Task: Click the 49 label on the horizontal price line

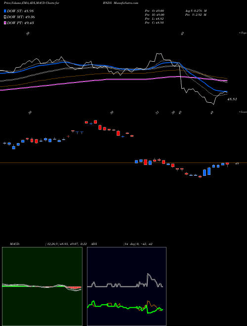Action: pos(237,163)
